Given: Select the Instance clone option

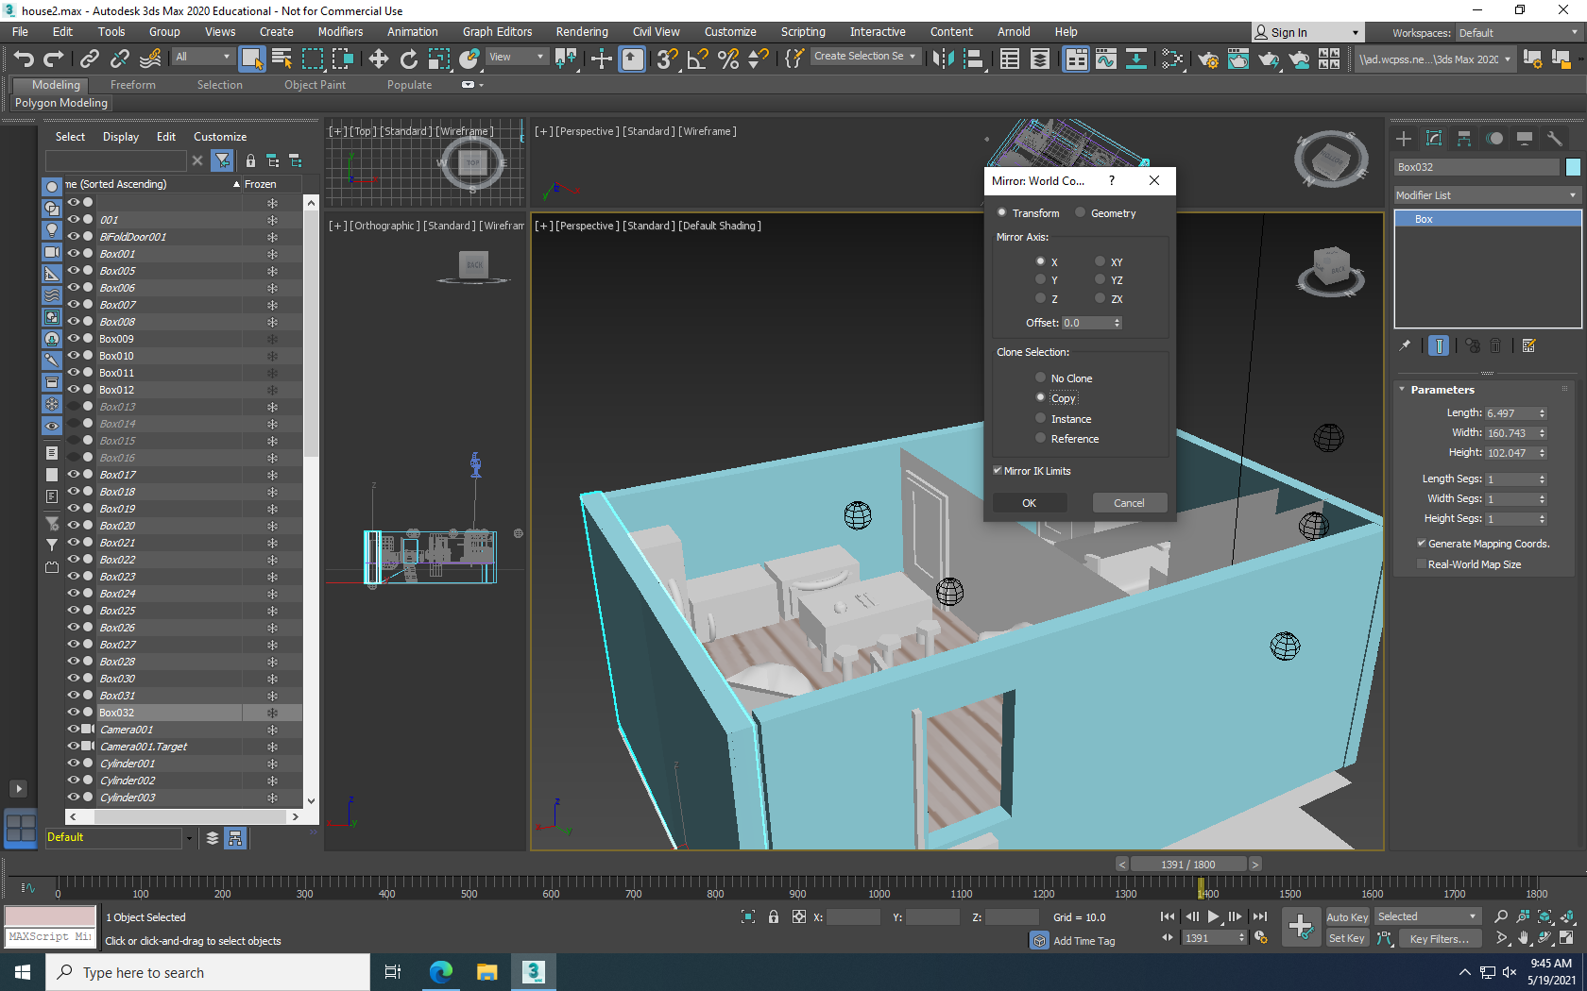Looking at the screenshot, I should coord(1040,418).
